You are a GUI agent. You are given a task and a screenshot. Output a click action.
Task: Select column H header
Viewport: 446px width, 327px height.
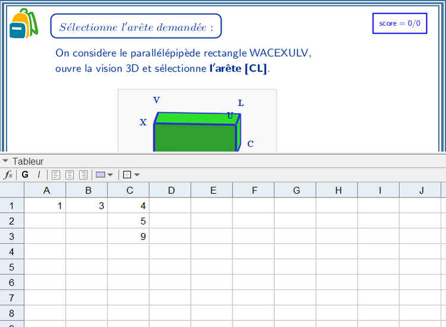pos(337,190)
